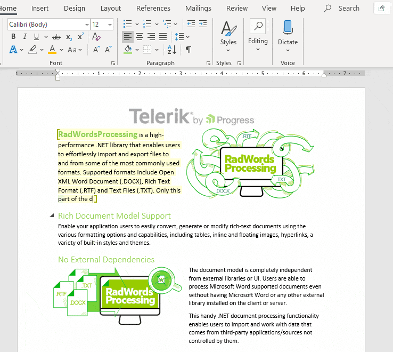Screen dimensions: 393x352
Task: Toggle Italic formatting
Action: tap(25, 37)
